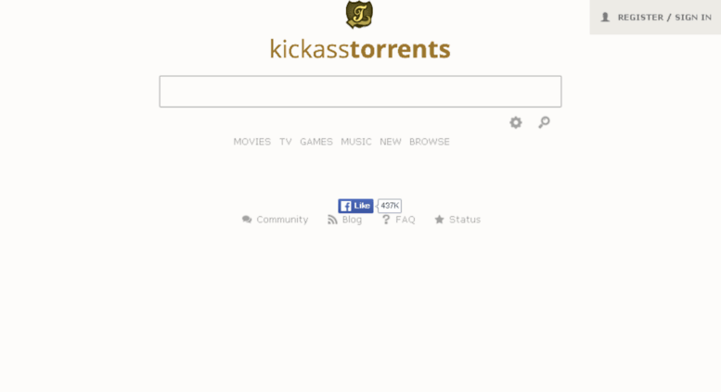Viewport: 721px width, 392px height.
Task: Open the TV category
Action: pos(286,142)
